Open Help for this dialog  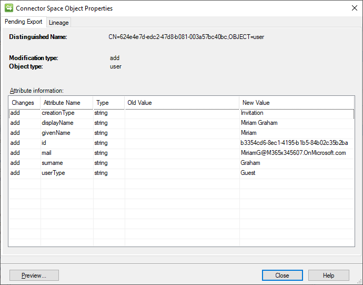tap(328, 276)
